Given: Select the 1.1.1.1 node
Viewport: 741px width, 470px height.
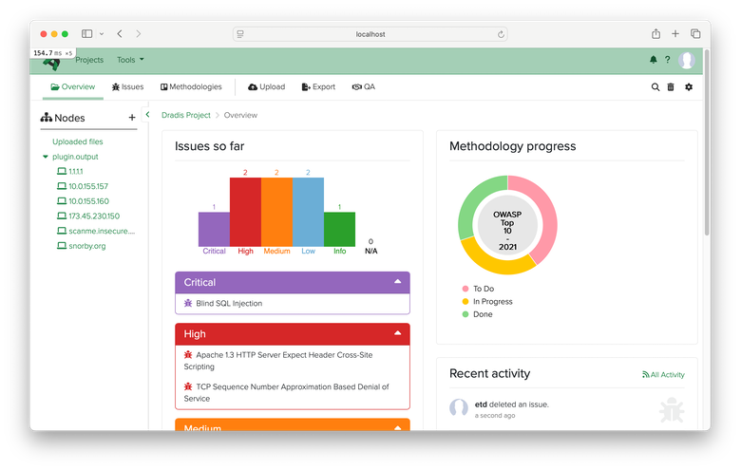Looking at the screenshot, I should tap(70, 171).
